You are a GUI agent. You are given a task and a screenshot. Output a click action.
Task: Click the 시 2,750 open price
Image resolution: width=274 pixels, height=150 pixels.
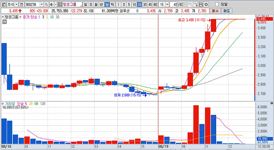[x=165, y=11]
